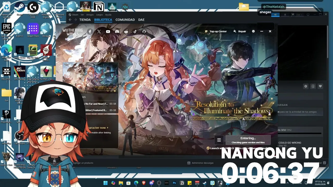
Task: Open the Slay the Spire 2 shortcut
Action: coord(33,53)
